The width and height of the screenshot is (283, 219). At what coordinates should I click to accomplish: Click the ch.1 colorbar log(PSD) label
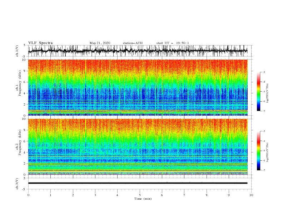coord(268,93)
